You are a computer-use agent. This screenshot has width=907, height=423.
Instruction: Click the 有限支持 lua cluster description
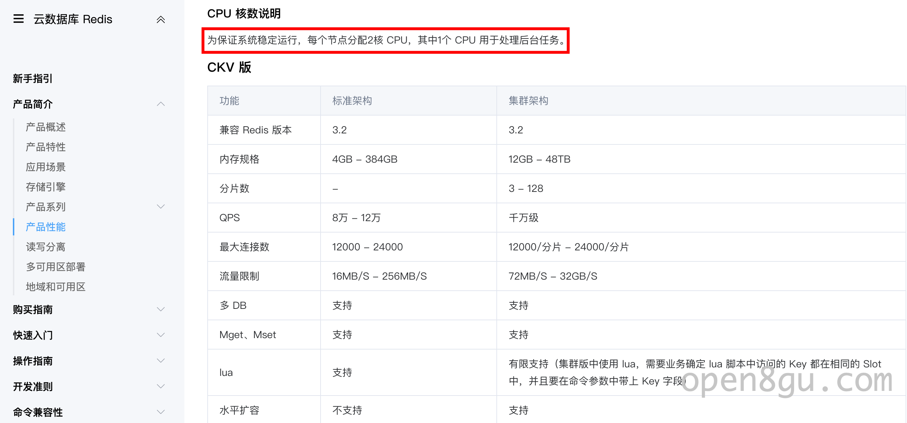(695, 372)
